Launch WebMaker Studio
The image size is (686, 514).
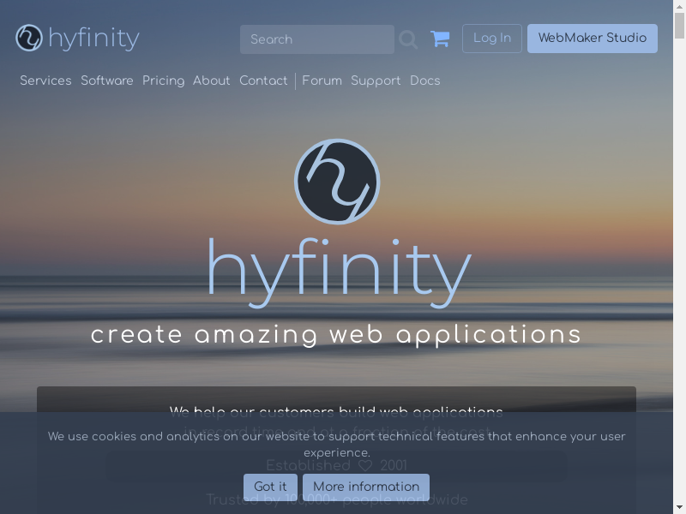tap(592, 39)
